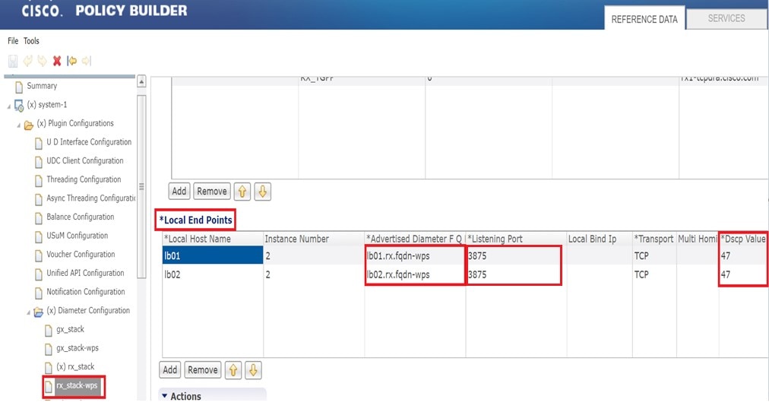This screenshot has width=769, height=409.
Task: Move Local End Points row down
Action: coord(253,369)
